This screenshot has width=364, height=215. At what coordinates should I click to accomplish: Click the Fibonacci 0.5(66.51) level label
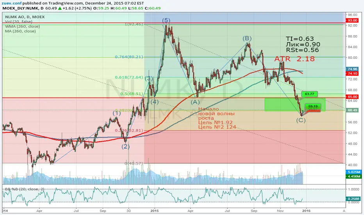click(x=132, y=94)
